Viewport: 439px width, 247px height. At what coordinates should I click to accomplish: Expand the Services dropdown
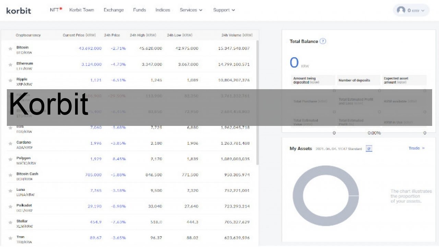(x=191, y=10)
